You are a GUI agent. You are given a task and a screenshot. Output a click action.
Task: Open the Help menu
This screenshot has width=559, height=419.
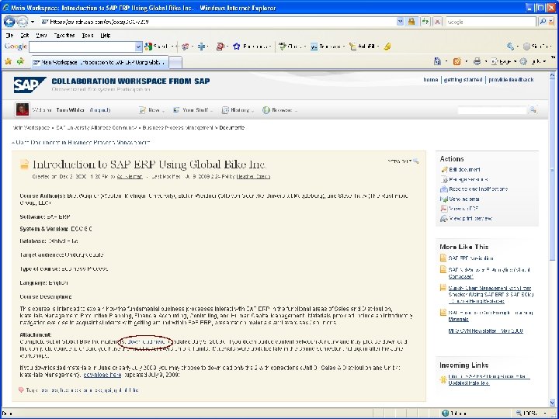pyautogui.click(x=105, y=35)
